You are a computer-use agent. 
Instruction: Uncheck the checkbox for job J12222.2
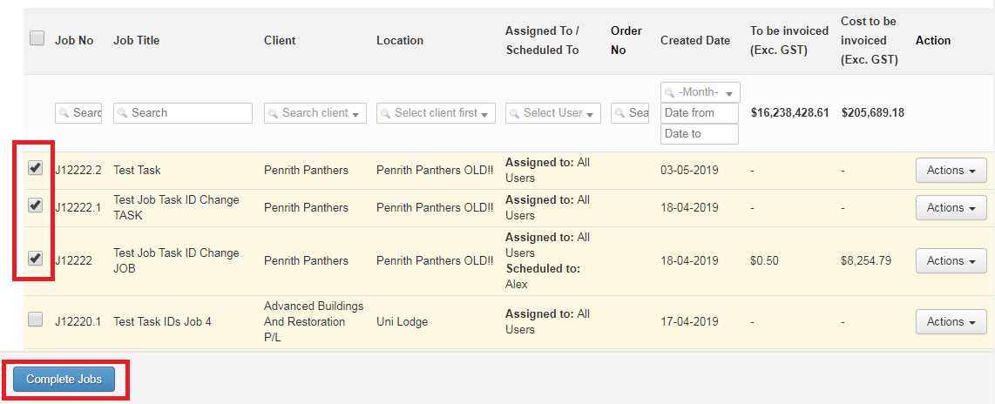coord(35,168)
